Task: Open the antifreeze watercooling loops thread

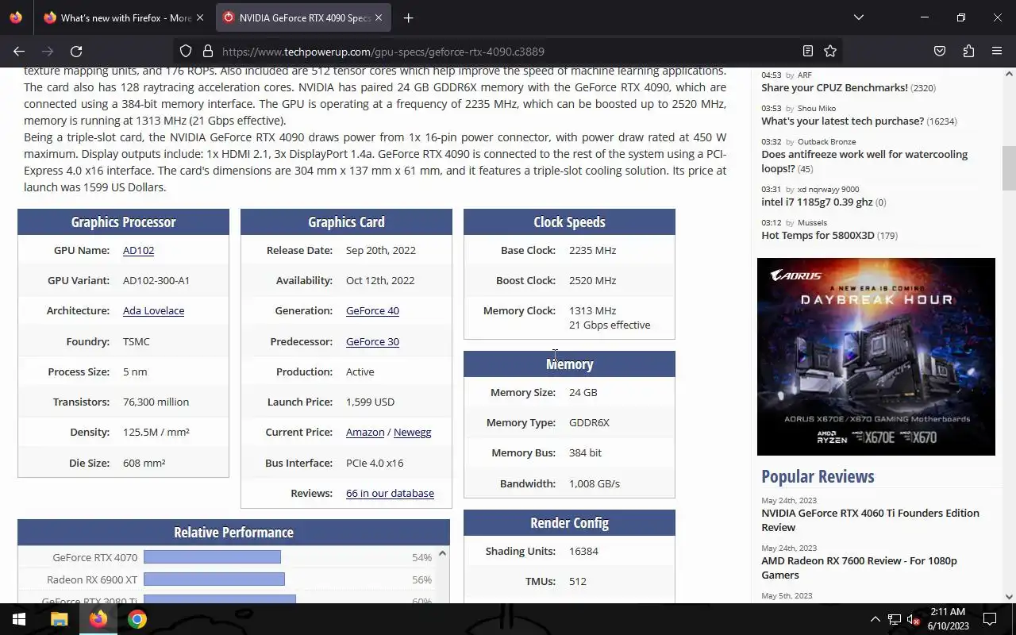Action: (x=864, y=161)
